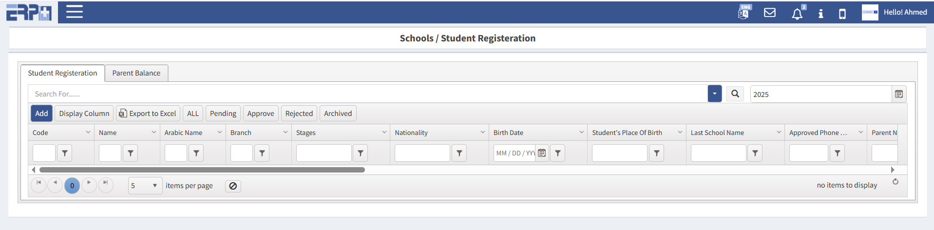Click the Add button
The image size is (934, 230).
(41, 114)
